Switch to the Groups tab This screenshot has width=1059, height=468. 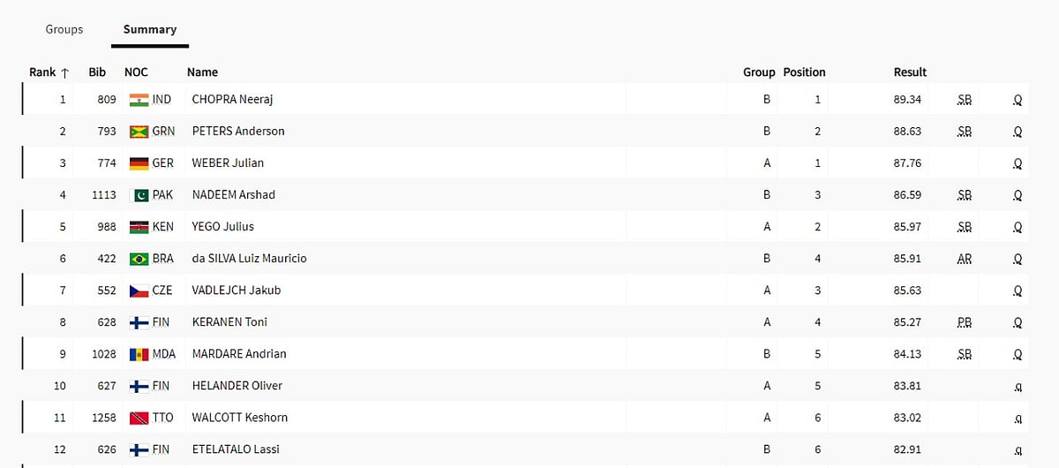[64, 29]
